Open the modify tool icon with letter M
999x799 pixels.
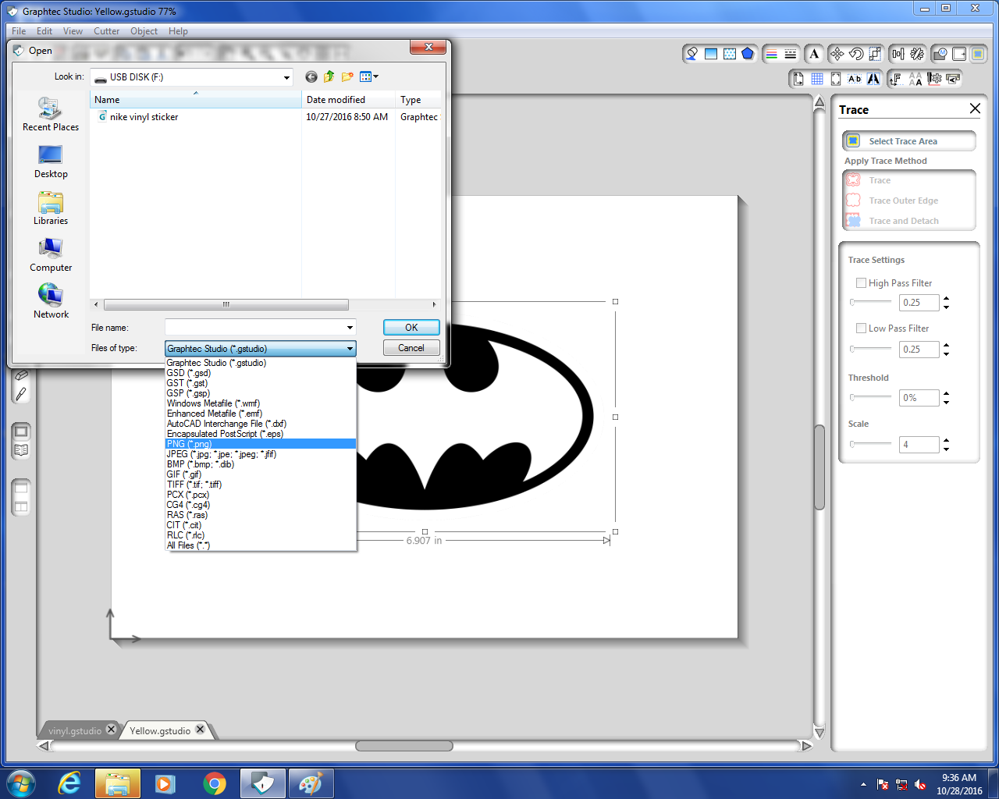pyautogui.click(x=940, y=54)
